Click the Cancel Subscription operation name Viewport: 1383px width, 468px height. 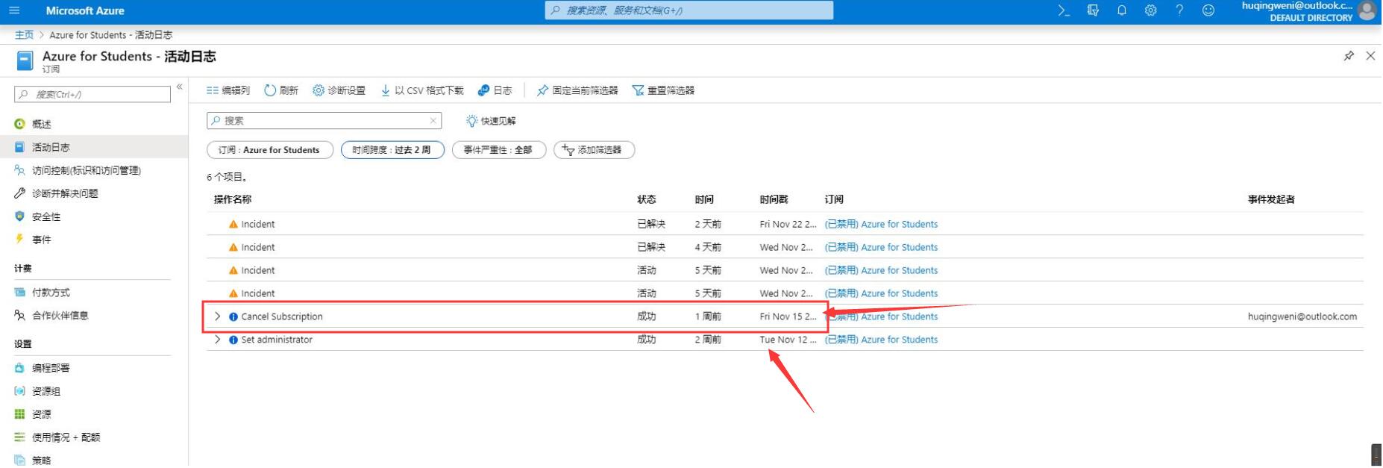tap(282, 316)
